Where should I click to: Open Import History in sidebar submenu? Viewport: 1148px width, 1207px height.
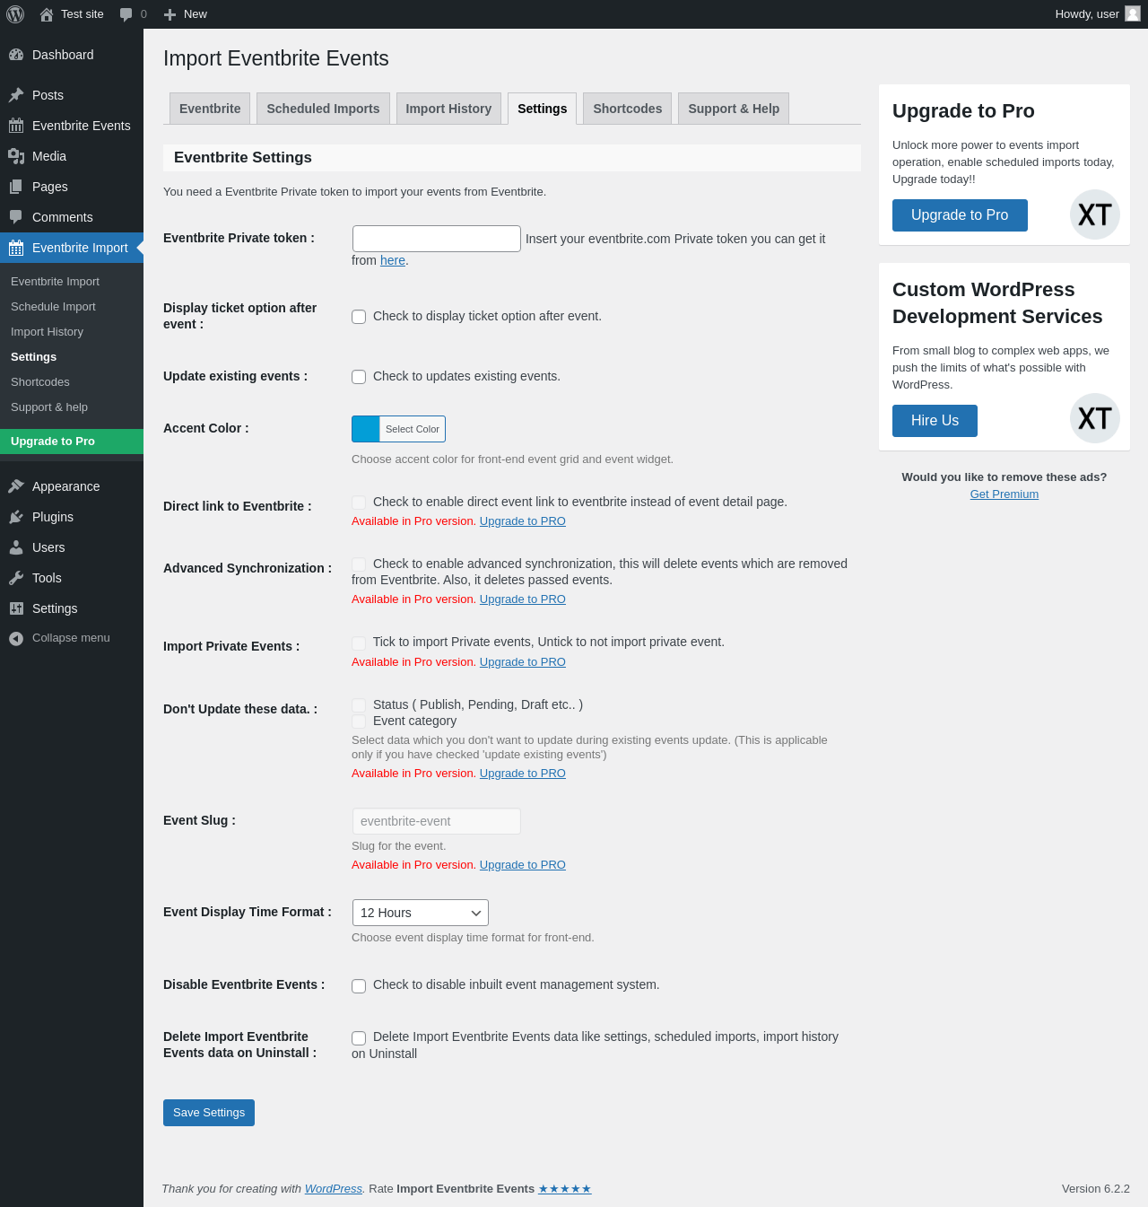point(72,332)
